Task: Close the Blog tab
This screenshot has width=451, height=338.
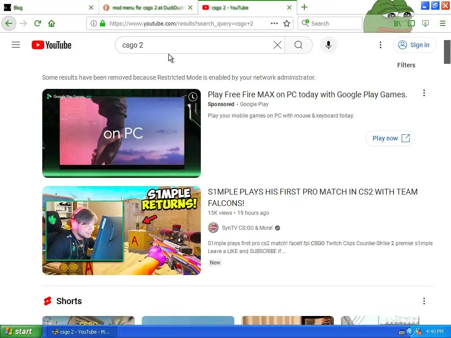Action: [91, 7]
